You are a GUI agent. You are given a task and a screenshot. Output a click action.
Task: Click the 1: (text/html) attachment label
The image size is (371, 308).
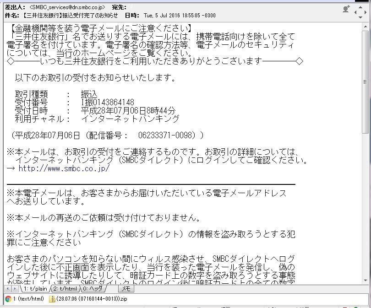[28, 299]
